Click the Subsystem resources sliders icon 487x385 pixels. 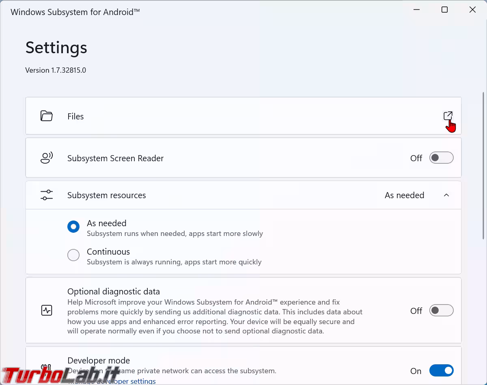[47, 195]
